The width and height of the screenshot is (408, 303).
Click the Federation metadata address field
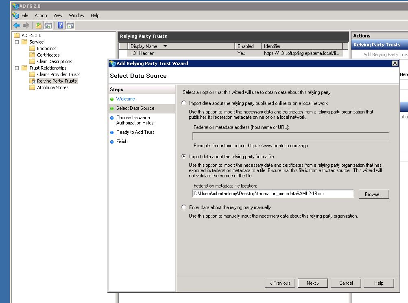pos(291,136)
